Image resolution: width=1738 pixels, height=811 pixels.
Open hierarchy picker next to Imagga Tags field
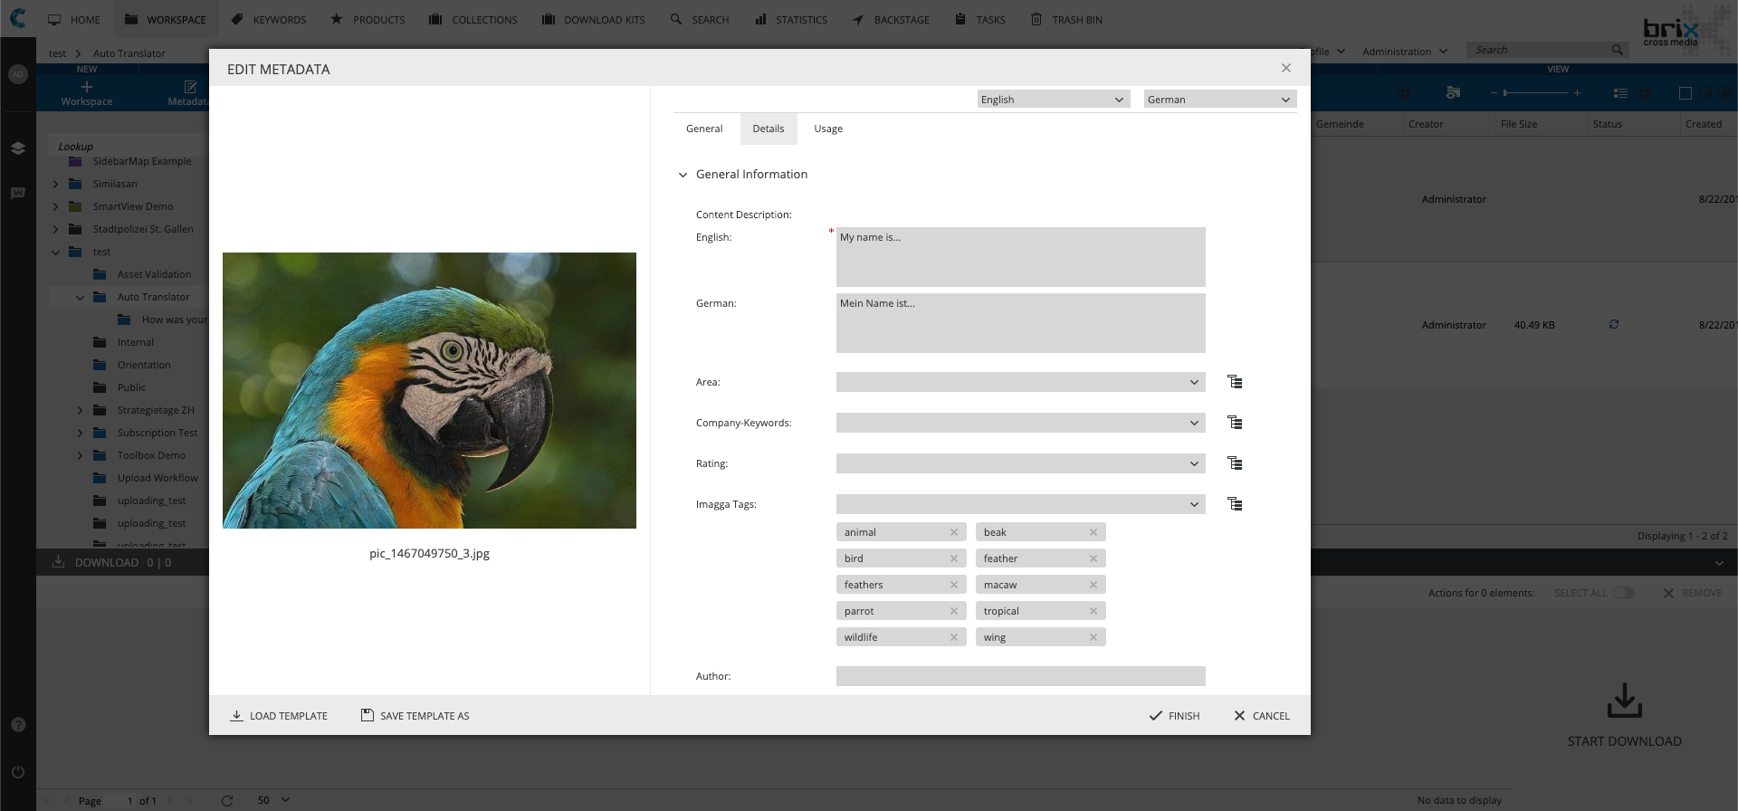[x=1235, y=504]
